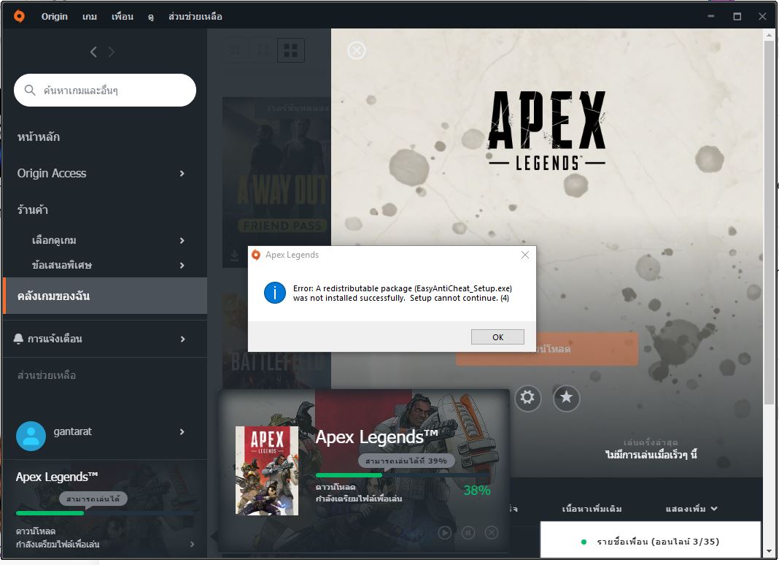
Task: Expand the gantarat account menu arrow
Action: 182,431
